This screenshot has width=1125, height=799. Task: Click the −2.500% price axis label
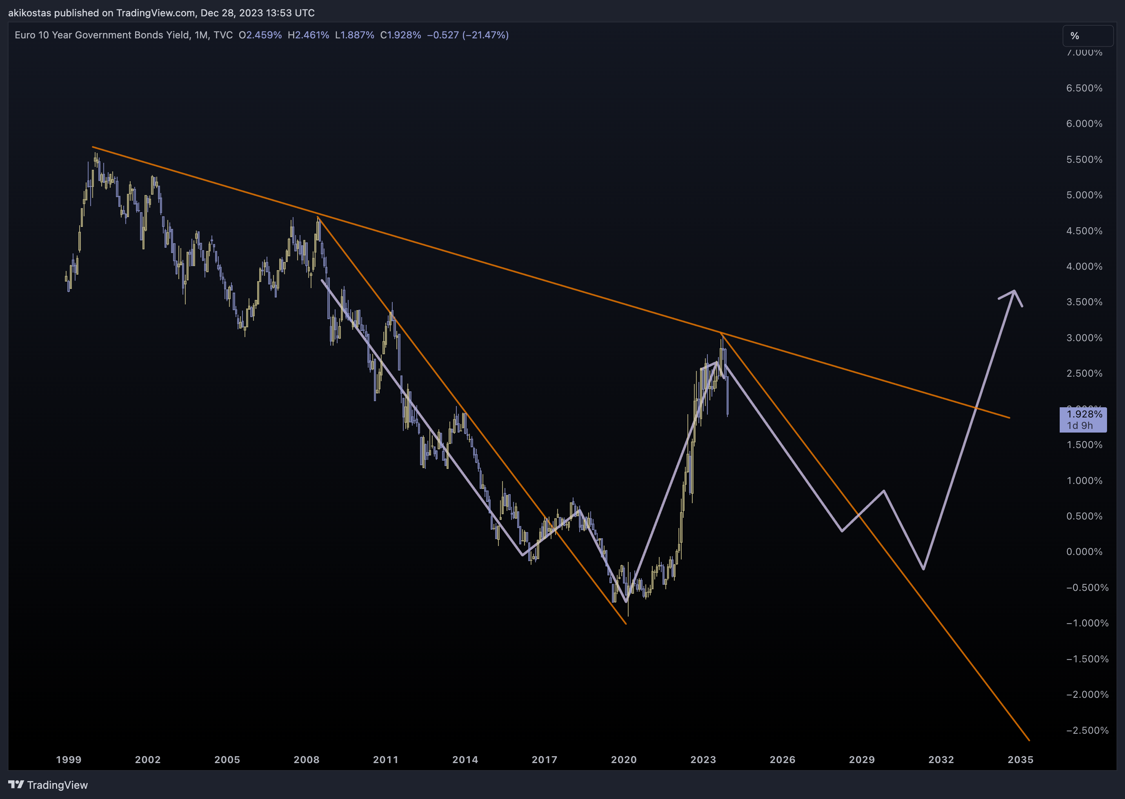tap(1087, 730)
